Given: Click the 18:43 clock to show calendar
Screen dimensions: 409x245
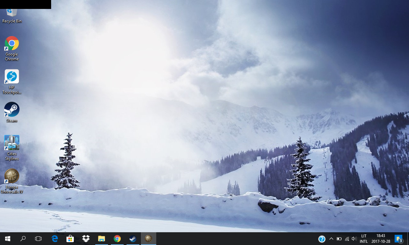Looking at the screenshot, I should 381,239.
